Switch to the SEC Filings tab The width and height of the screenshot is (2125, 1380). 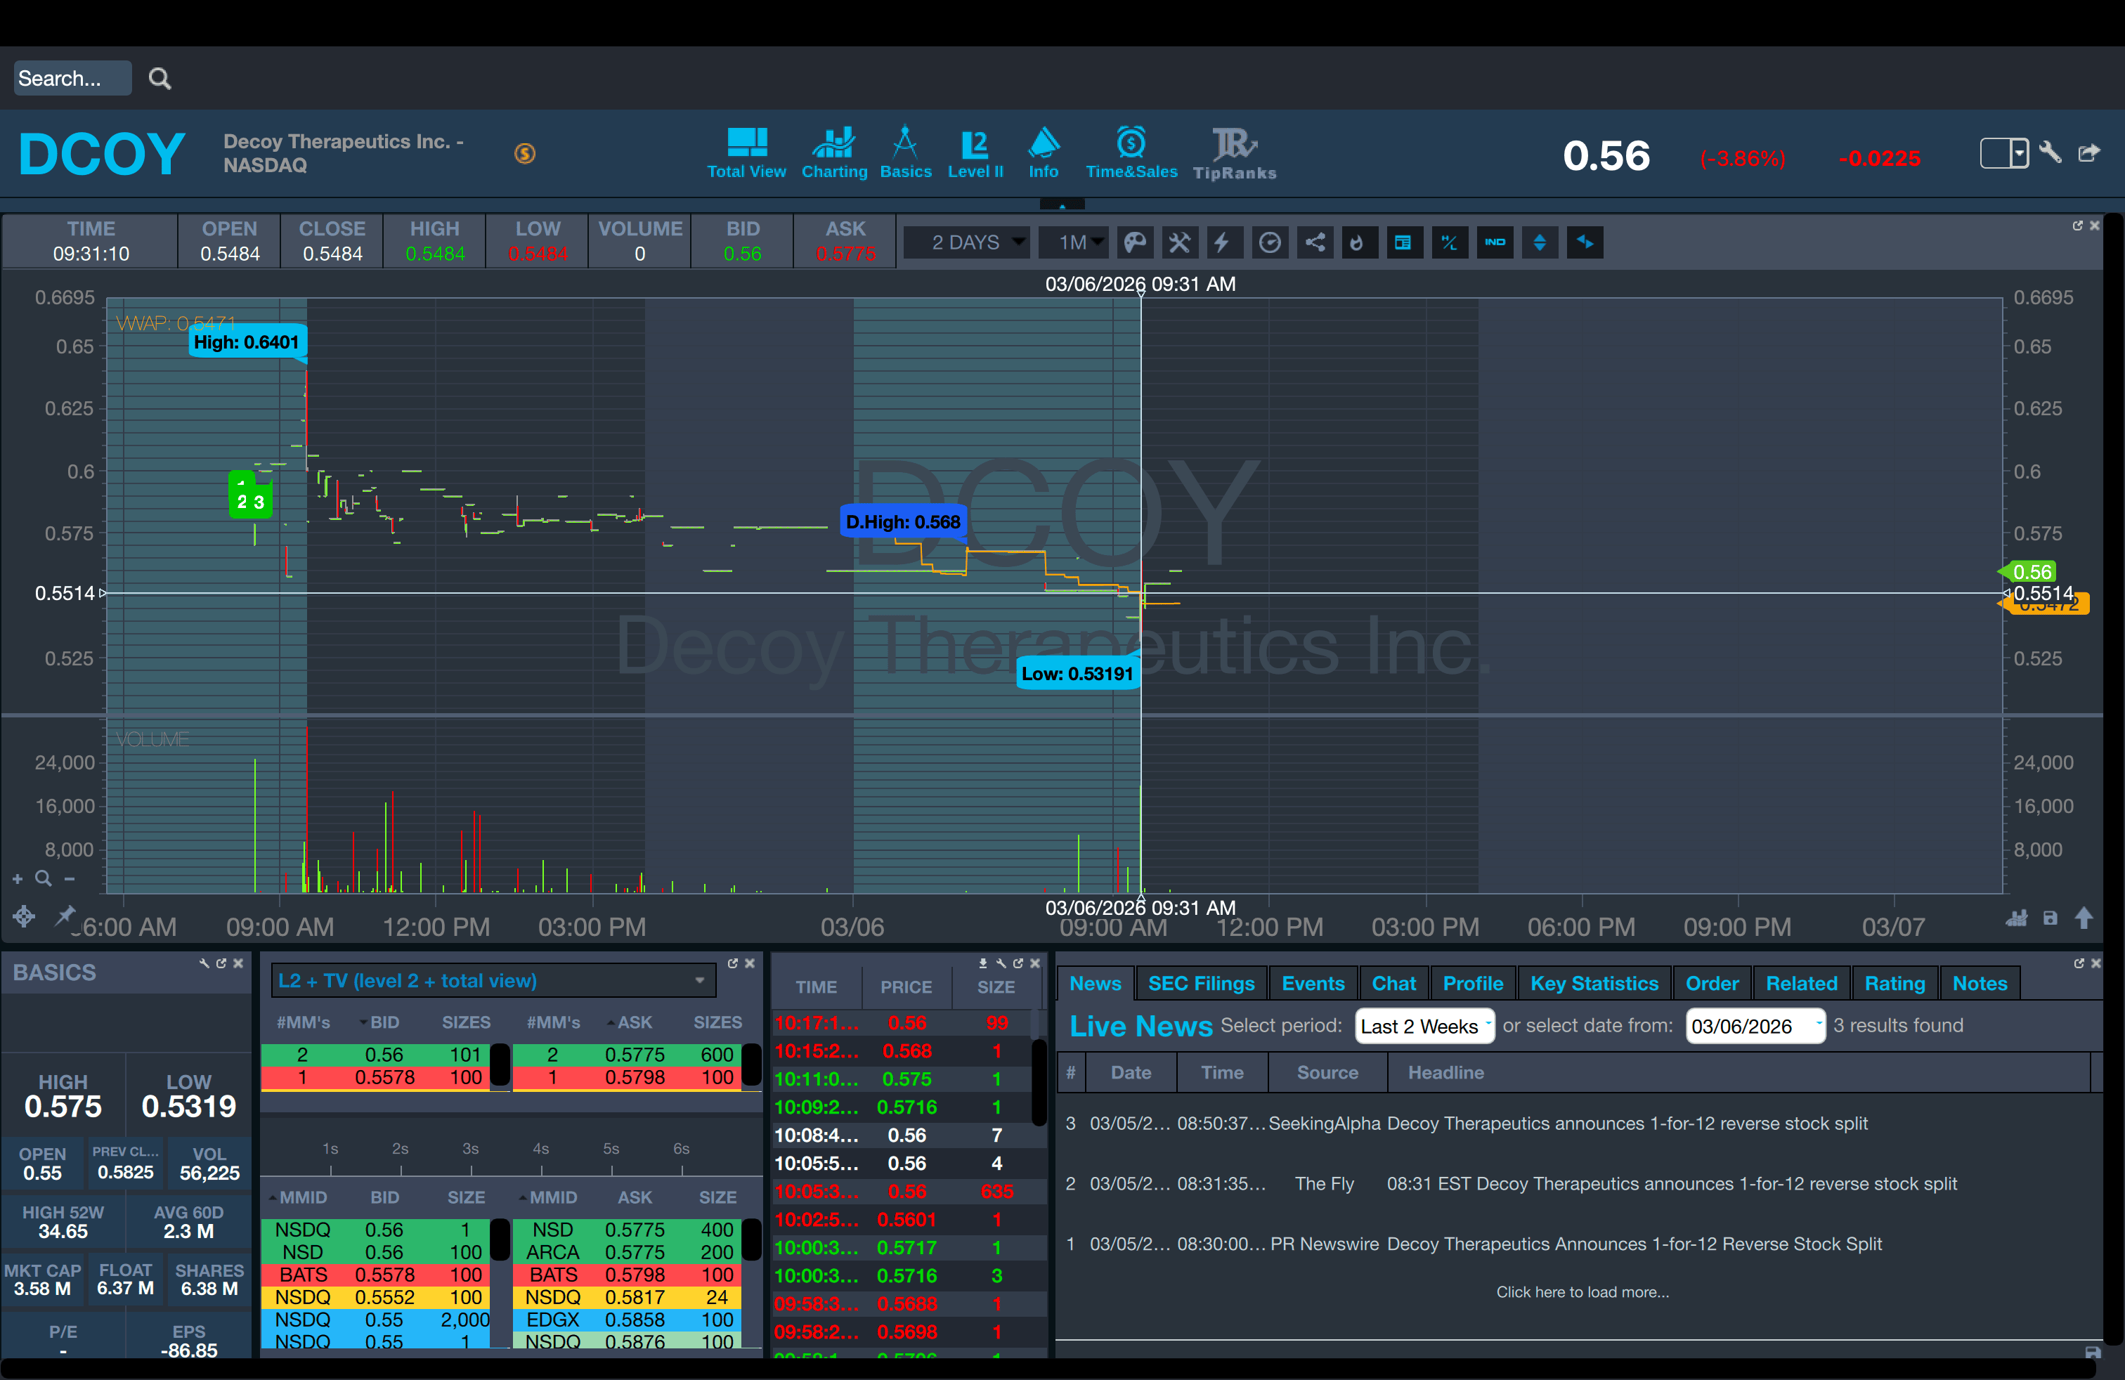(x=1201, y=984)
